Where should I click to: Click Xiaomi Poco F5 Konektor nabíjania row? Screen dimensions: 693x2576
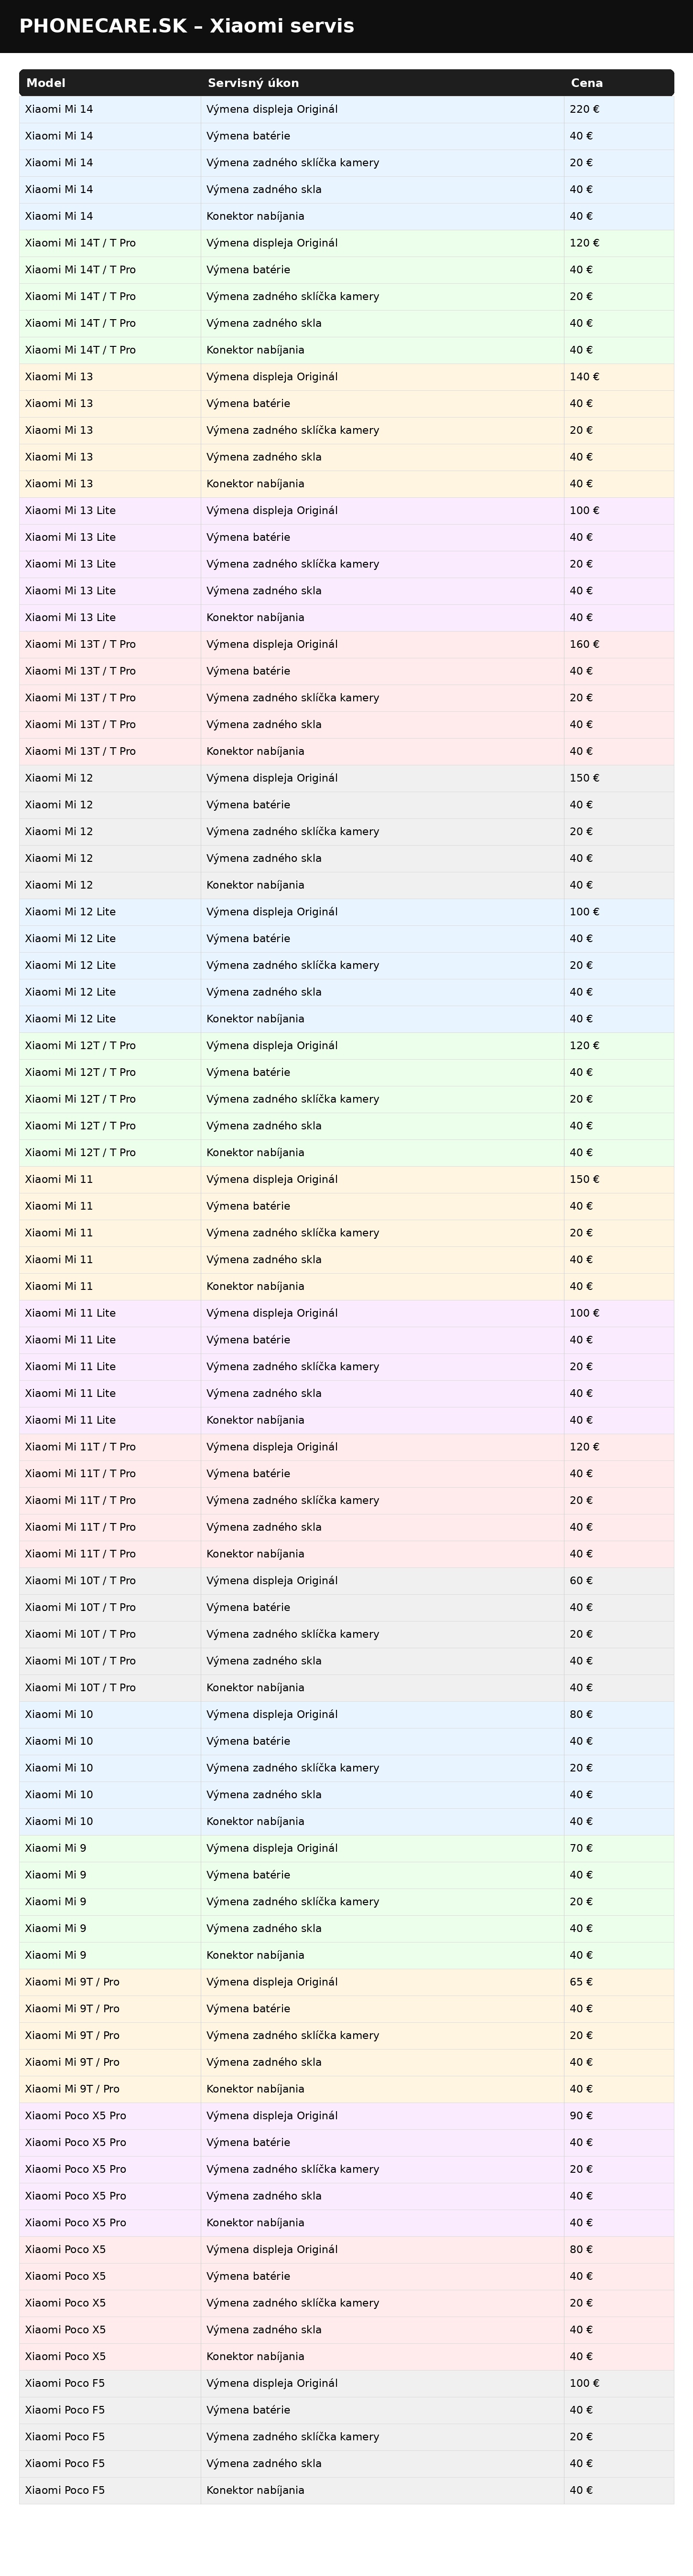click(x=346, y=2490)
